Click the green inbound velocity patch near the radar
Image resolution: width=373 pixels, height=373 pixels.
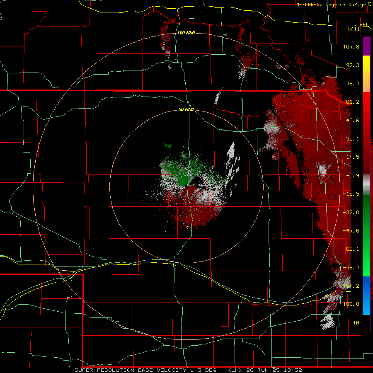183,180
